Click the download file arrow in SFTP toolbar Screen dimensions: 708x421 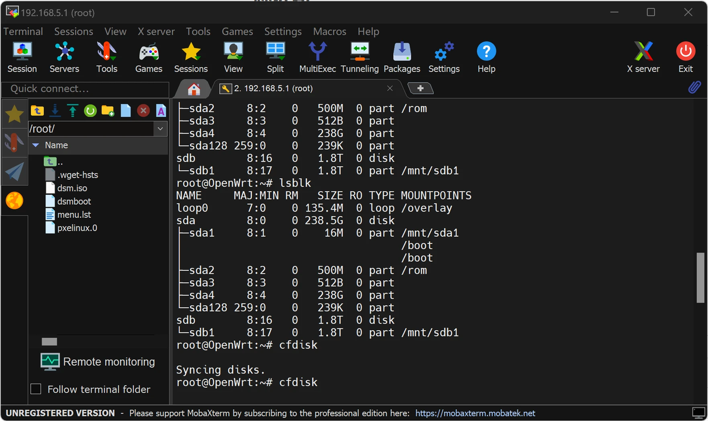pos(55,110)
